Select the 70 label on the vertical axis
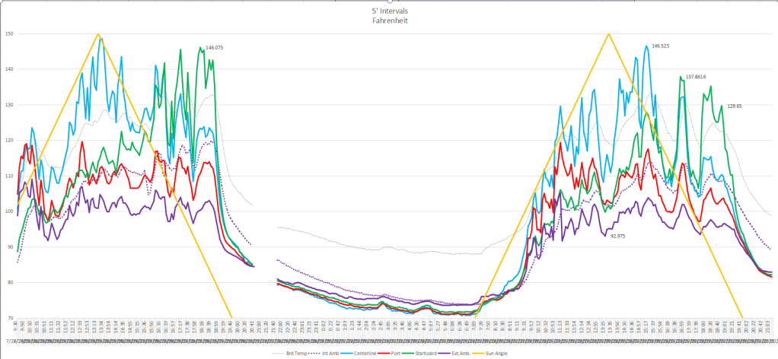This screenshot has width=778, height=359. pyautogui.click(x=10, y=318)
